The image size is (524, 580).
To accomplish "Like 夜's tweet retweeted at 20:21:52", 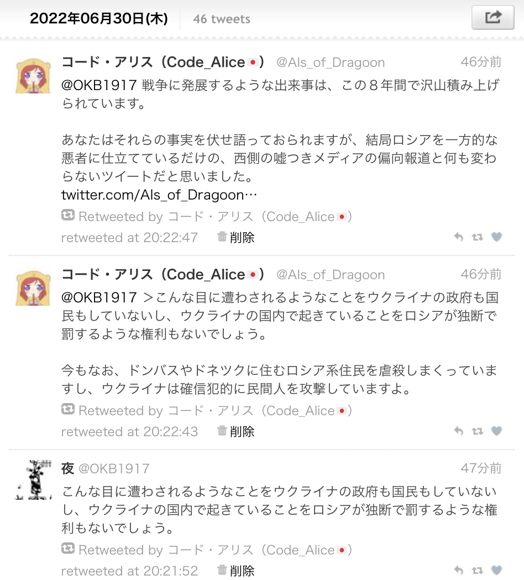I will (x=496, y=571).
